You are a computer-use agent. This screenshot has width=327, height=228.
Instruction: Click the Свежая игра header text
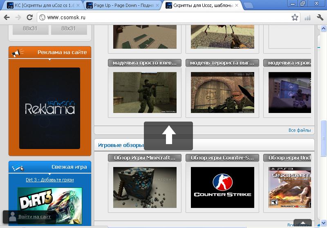69,167
